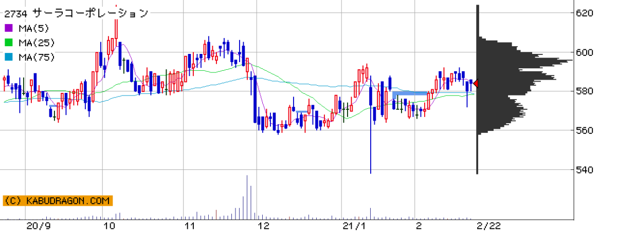
Task: Click the 11 month axis label
Action: click(x=189, y=226)
